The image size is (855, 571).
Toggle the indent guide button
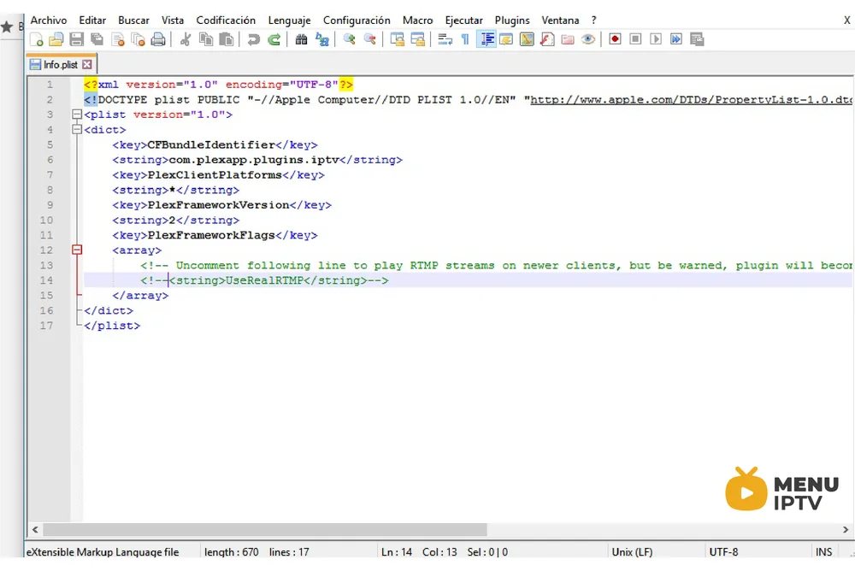pos(486,39)
